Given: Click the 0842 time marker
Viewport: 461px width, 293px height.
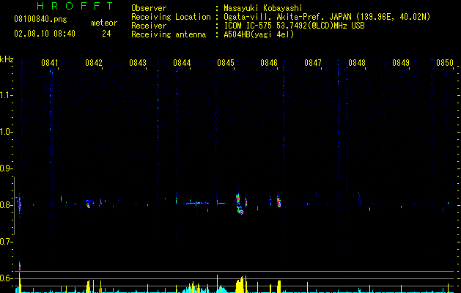Looking at the screenshot, I should (x=94, y=63).
